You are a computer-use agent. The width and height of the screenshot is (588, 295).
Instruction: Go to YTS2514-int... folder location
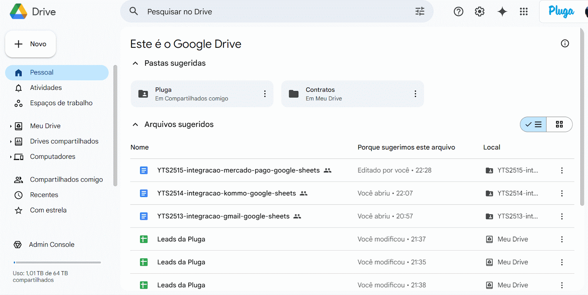point(512,193)
